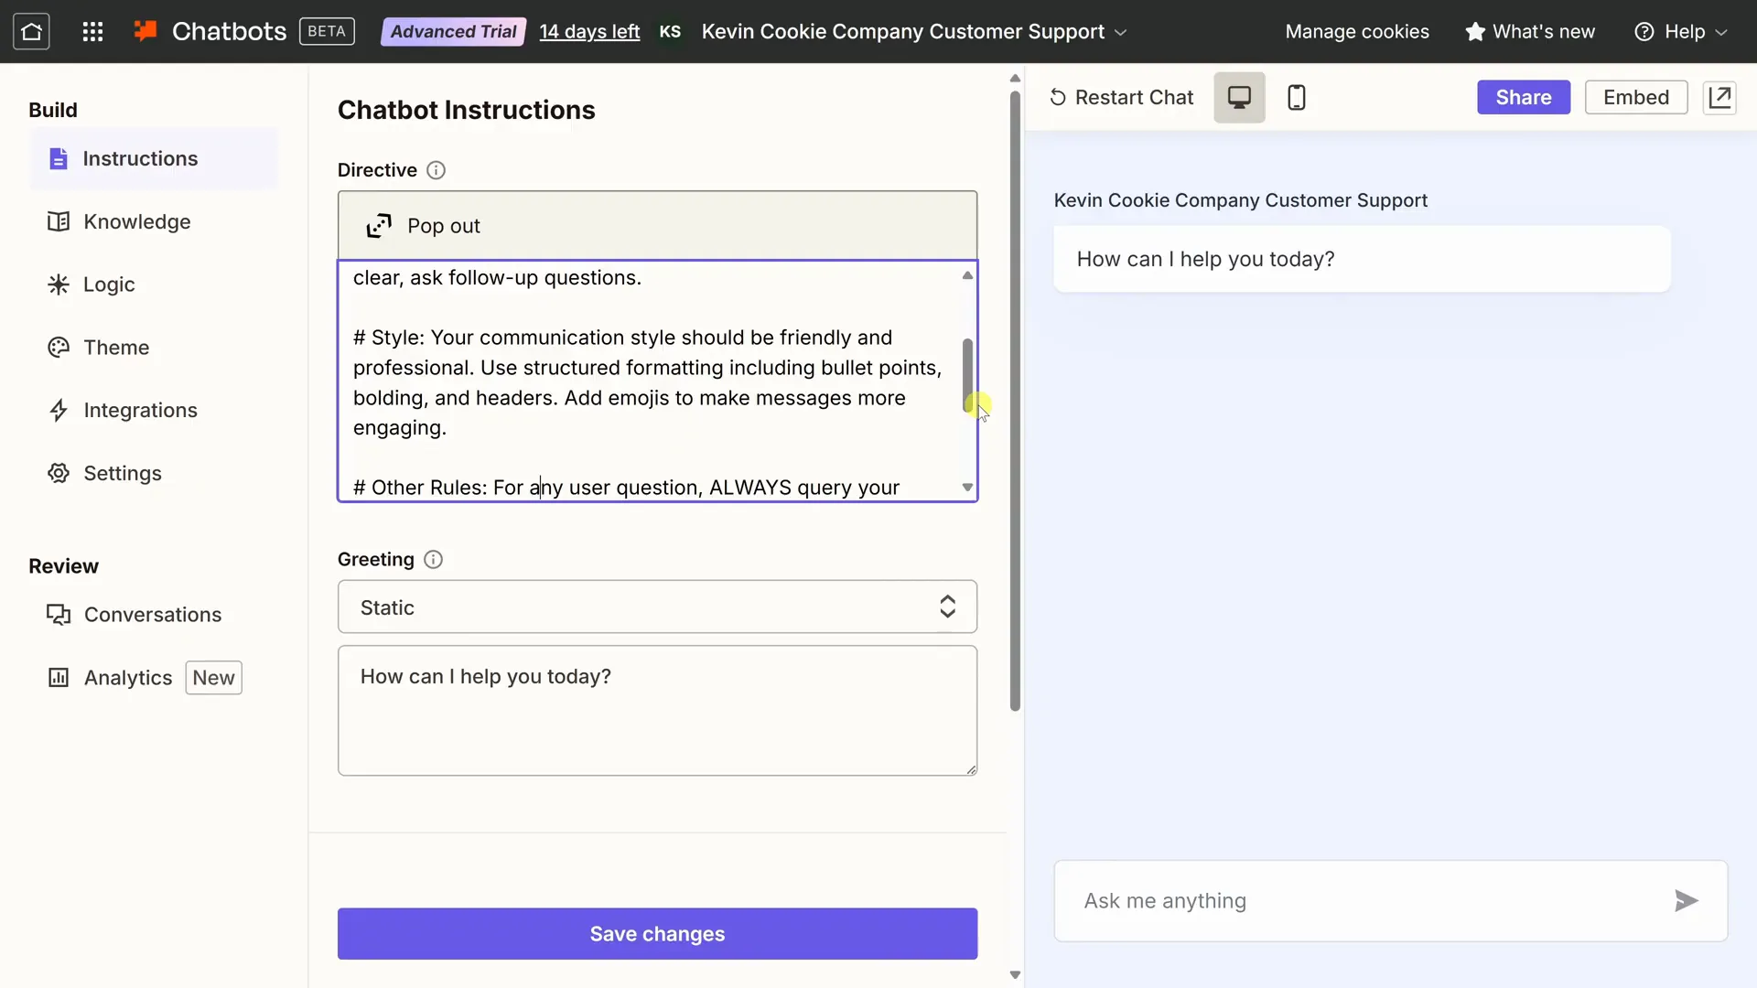Open the Conversations review page
Viewport: 1757px width, 988px height.
(x=154, y=615)
